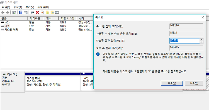Click the blue information icon in dialog

click(x=98, y=54)
